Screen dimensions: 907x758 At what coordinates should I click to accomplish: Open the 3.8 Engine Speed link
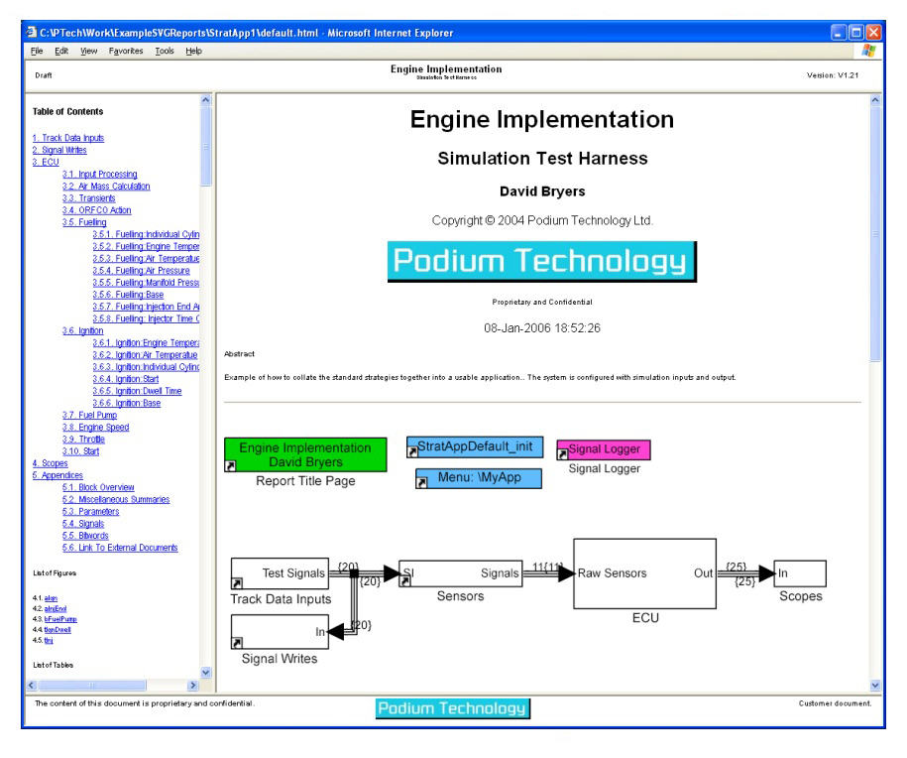[95, 428]
